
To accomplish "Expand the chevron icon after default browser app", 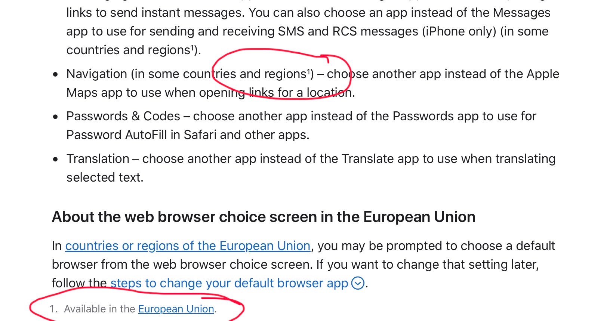I will coord(358,283).
